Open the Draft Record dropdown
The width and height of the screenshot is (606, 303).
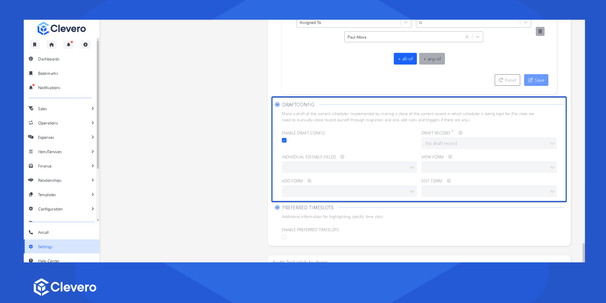point(489,143)
